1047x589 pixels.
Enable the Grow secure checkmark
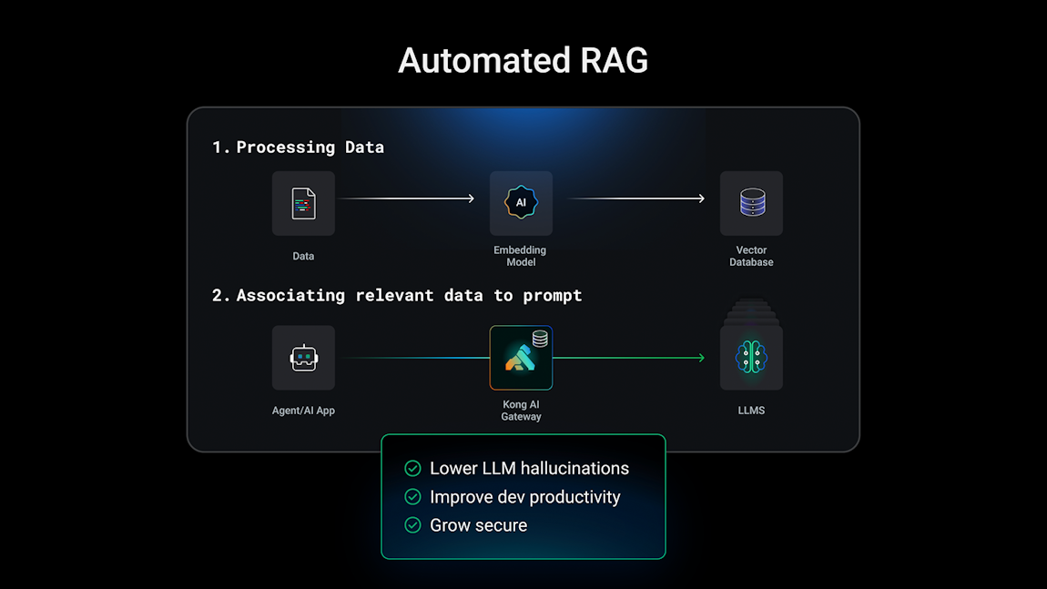coord(412,525)
